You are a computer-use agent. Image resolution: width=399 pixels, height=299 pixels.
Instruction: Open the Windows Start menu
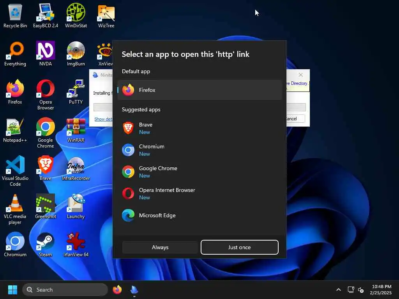[12, 290]
